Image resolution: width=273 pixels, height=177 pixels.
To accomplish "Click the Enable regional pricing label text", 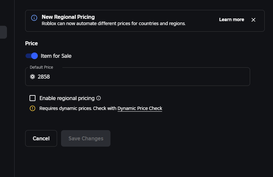I will pyautogui.click(x=67, y=98).
